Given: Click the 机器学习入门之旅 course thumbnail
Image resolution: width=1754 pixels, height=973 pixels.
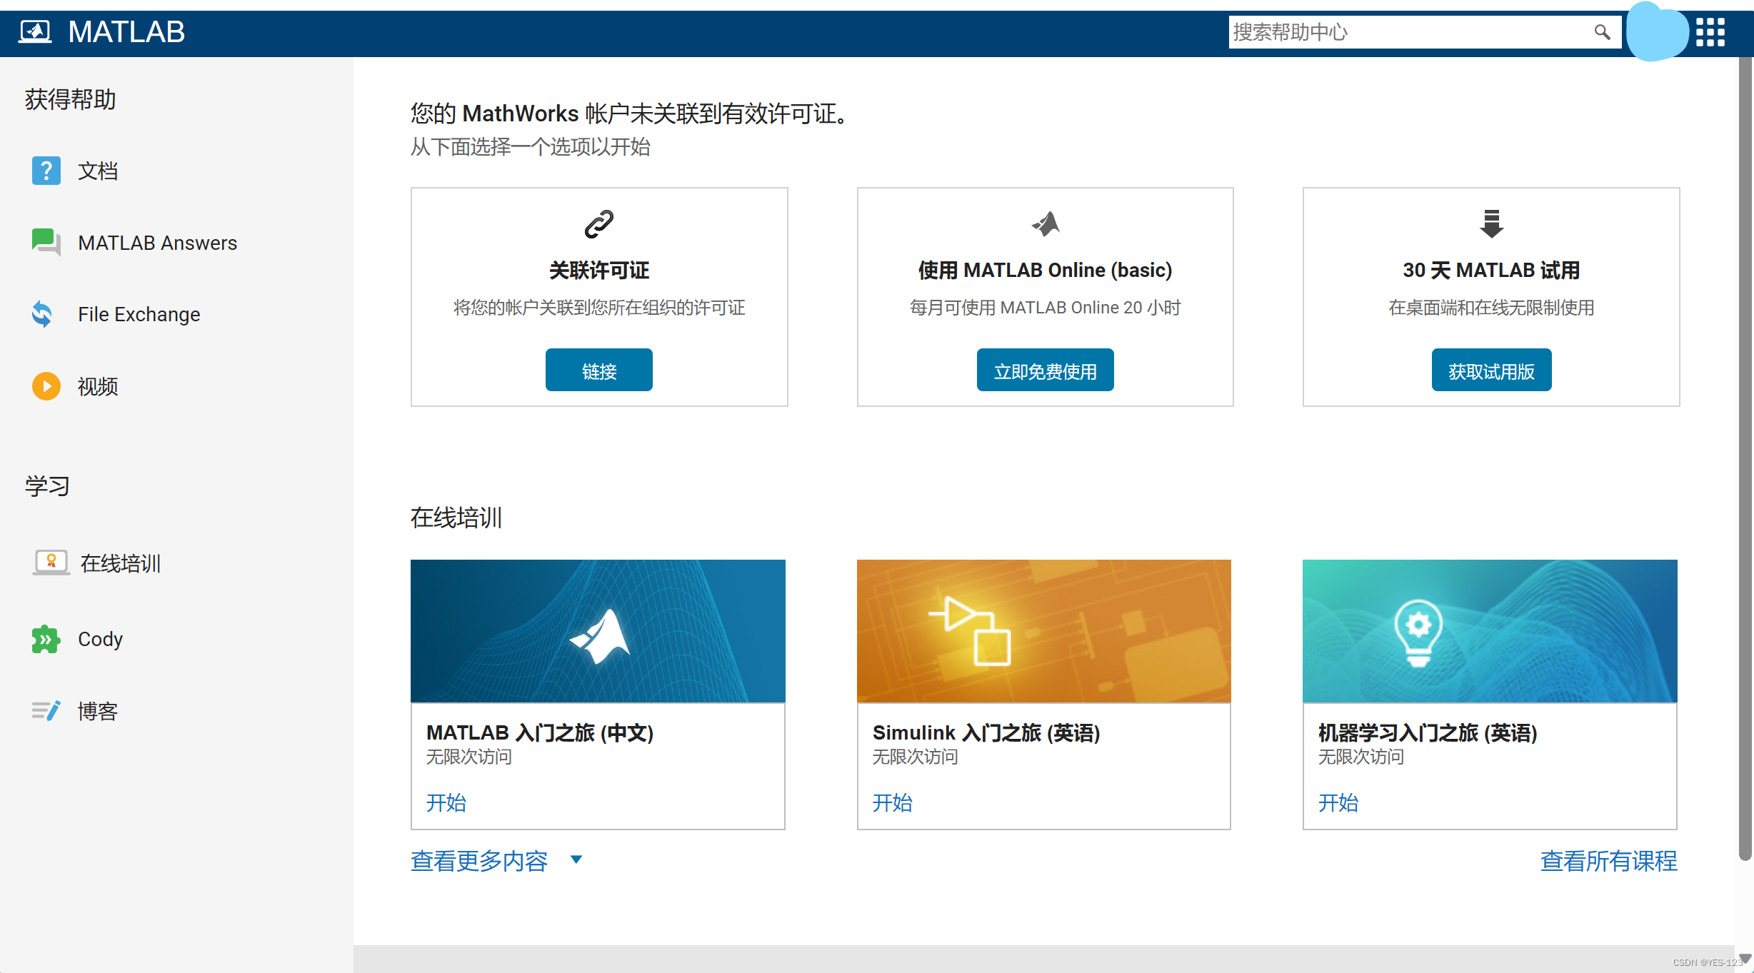Looking at the screenshot, I should (1490, 631).
